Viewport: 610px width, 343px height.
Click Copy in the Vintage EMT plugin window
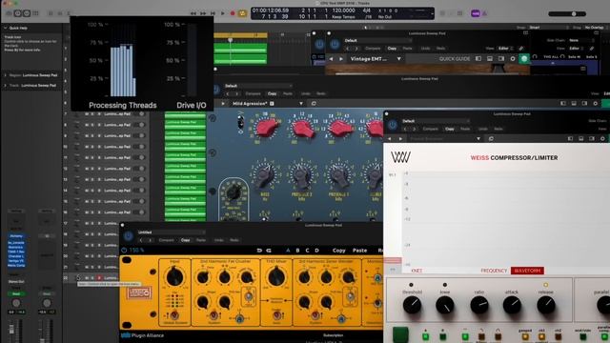coord(392,49)
